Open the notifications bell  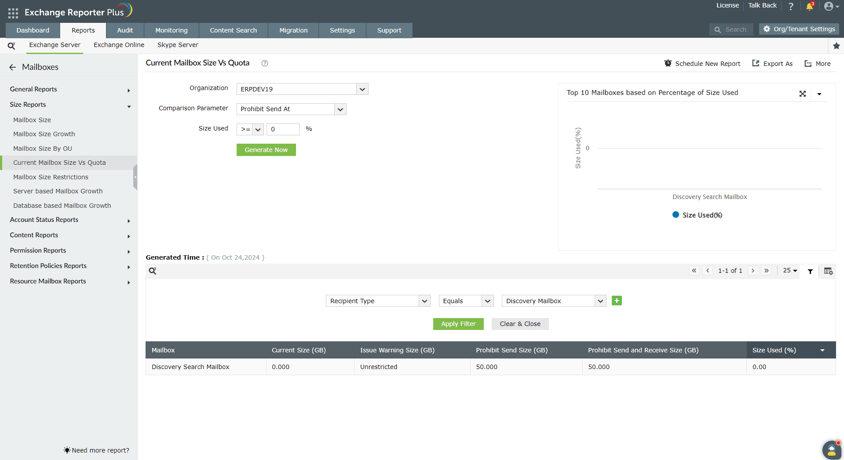810,7
